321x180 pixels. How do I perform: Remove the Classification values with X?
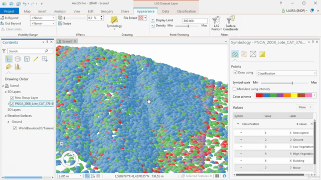[311, 124]
